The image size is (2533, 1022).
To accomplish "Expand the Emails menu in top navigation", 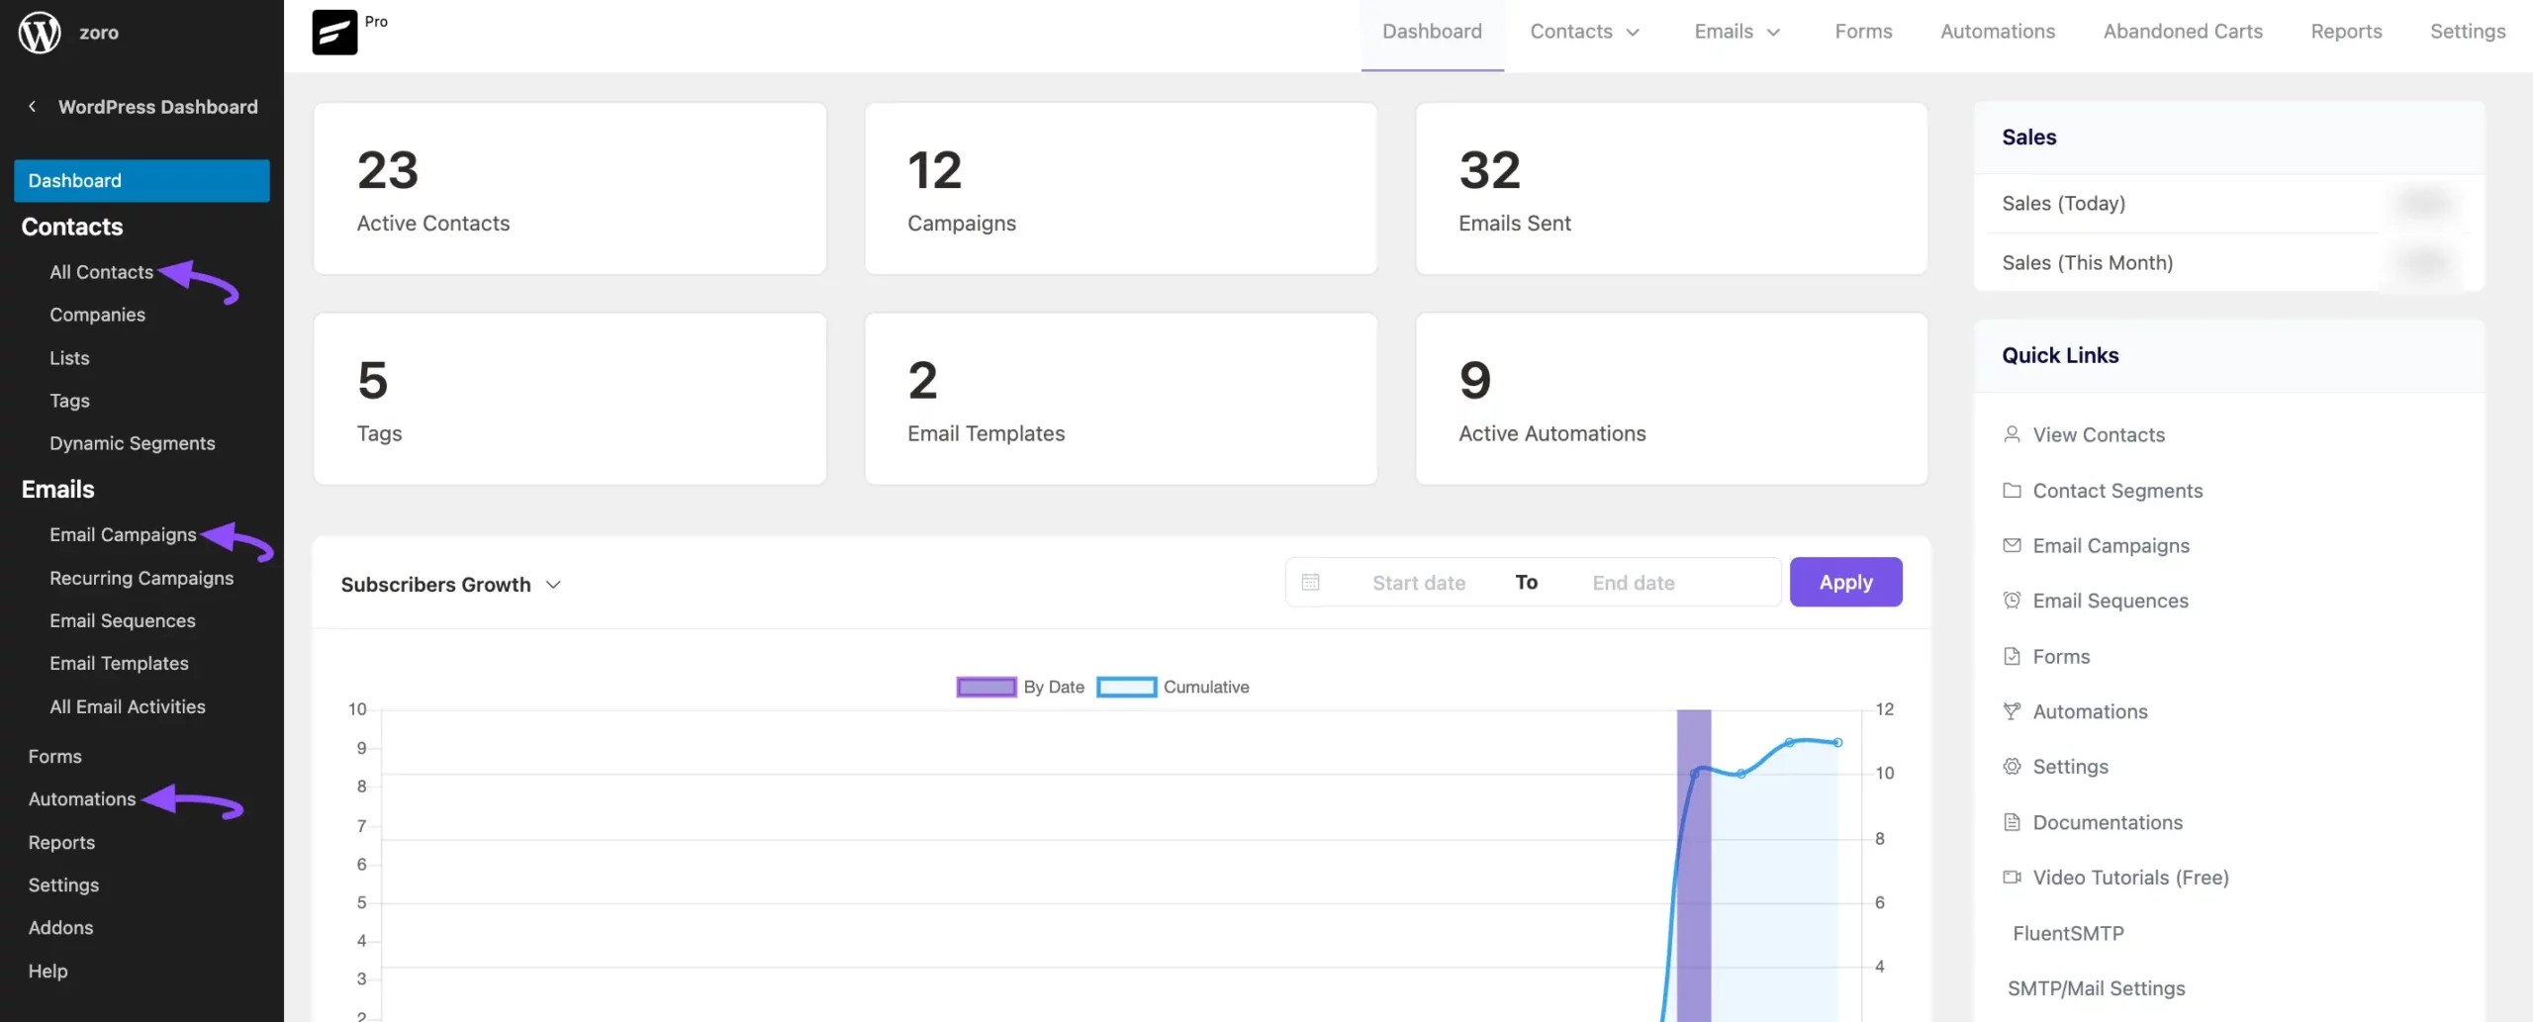I will [x=1736, y=32].
